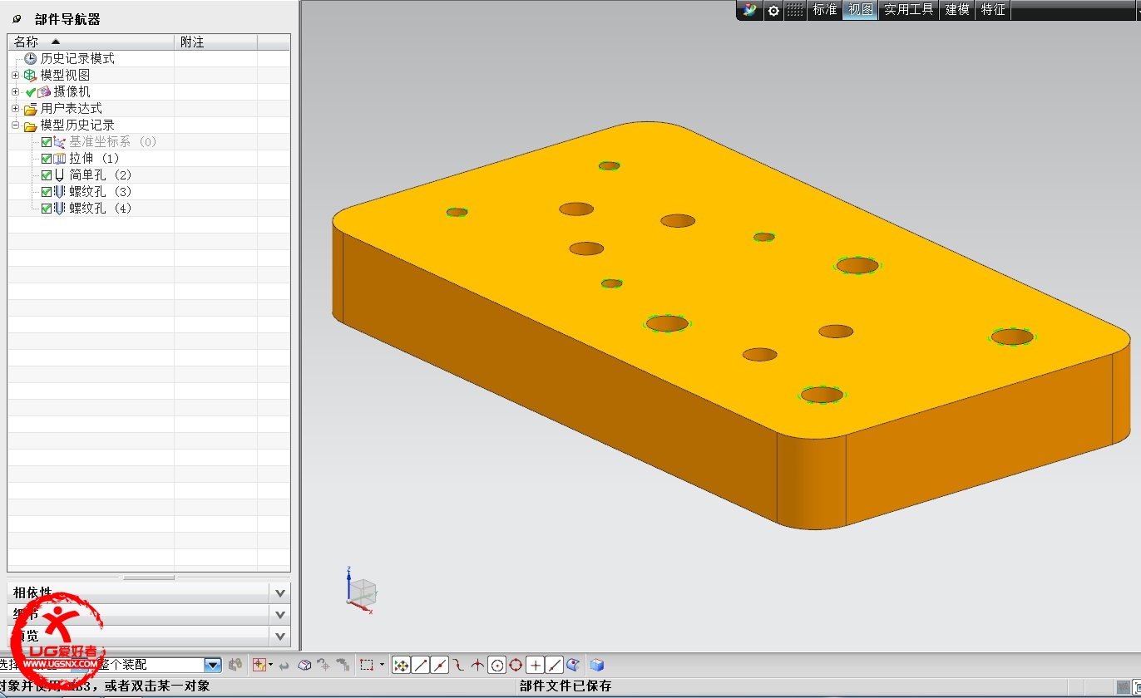Open the gear settings icon in top toolbar
This screenshot has height=698, width=1141.
click(773, 10)
